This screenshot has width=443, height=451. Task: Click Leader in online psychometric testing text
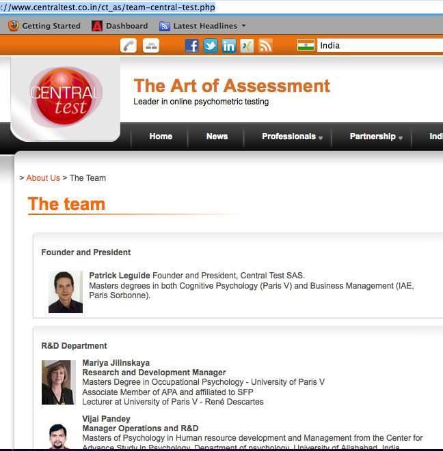click(201, 102)
